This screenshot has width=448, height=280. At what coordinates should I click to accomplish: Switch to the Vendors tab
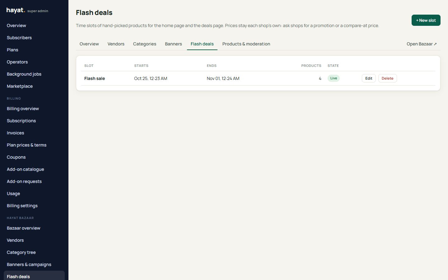(116, 44)
